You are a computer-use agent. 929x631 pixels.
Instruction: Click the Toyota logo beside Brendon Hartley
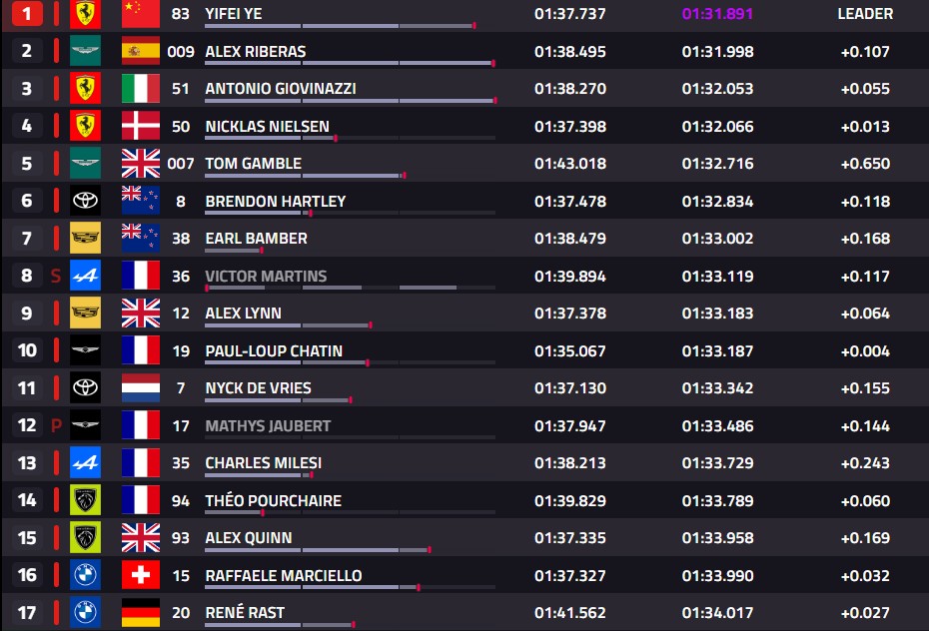coord(85,201)
